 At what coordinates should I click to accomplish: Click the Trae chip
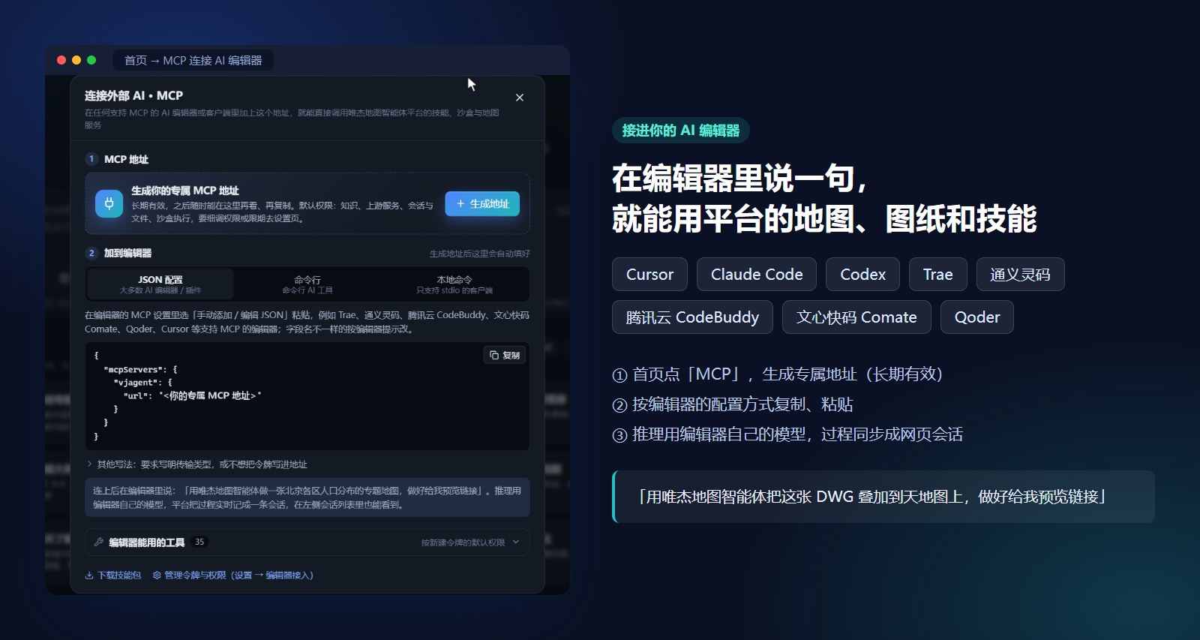(x=938, y=275)
